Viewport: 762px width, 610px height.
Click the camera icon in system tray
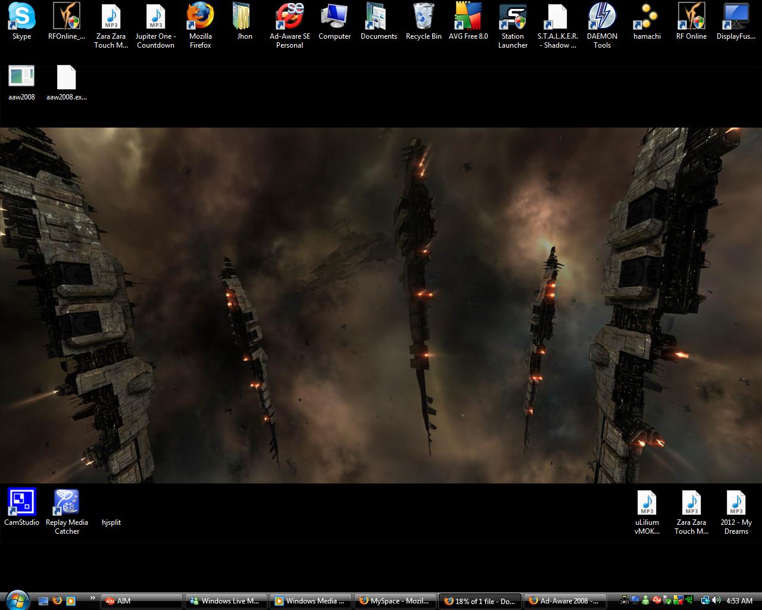tap(624, 600)
